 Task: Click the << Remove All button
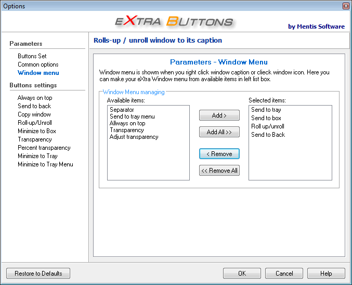pos(219,171)
